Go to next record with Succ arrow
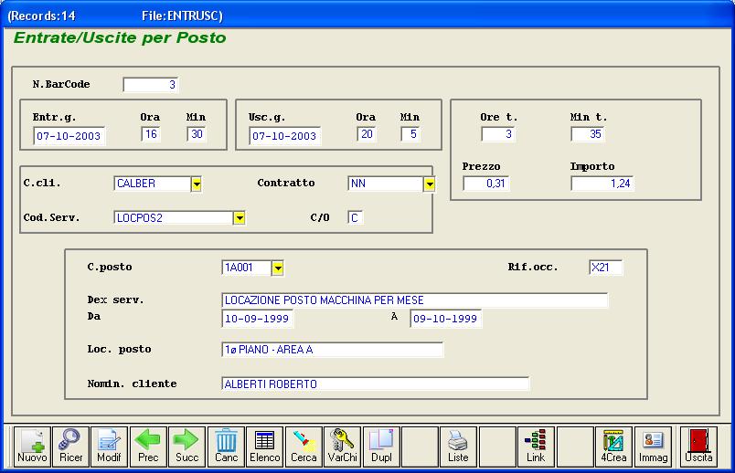Image resolution: width=735 pixels, height=473 pixels. (187, 447)
